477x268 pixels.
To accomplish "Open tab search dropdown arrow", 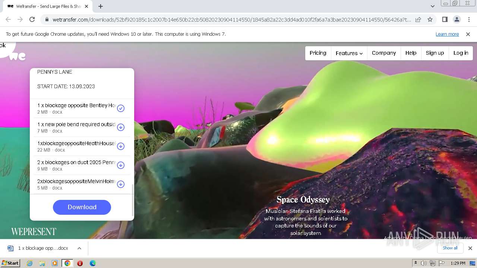I will pos(432,6).
